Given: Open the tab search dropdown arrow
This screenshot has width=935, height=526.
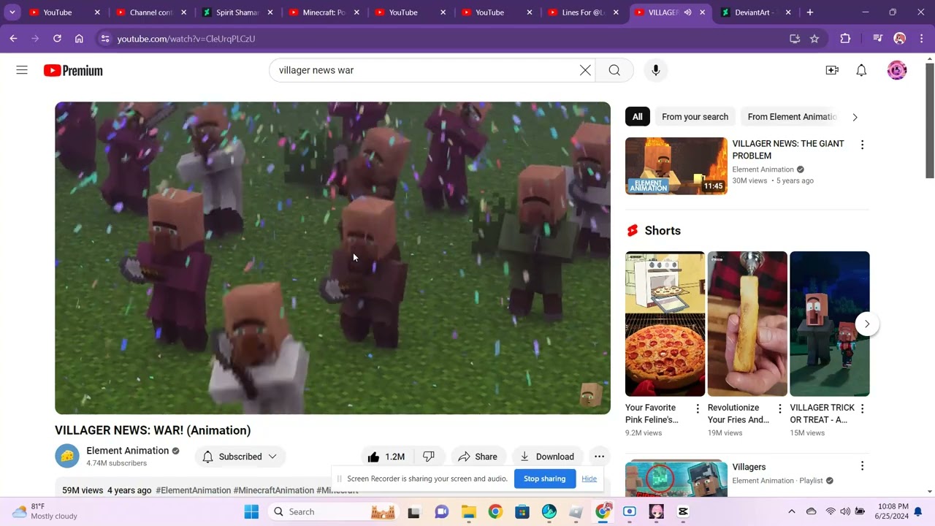Looking at the screenshot, I should (x=12, y=12).
